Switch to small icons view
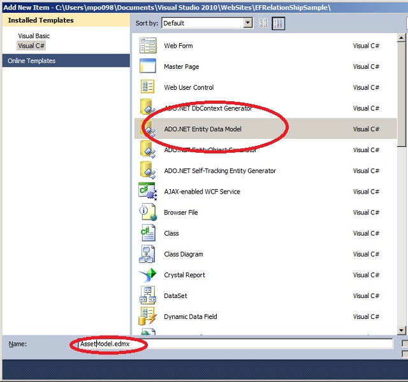The width and height of the screenshot is (408, 382). pyautogui.click(x=263, y=23)
